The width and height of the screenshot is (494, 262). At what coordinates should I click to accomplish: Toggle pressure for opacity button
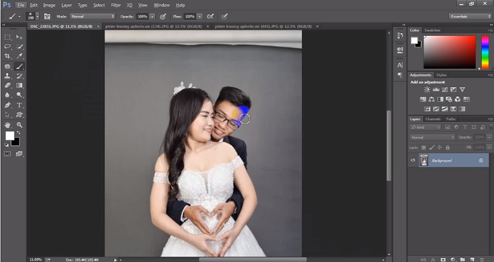tap(163, 16)
